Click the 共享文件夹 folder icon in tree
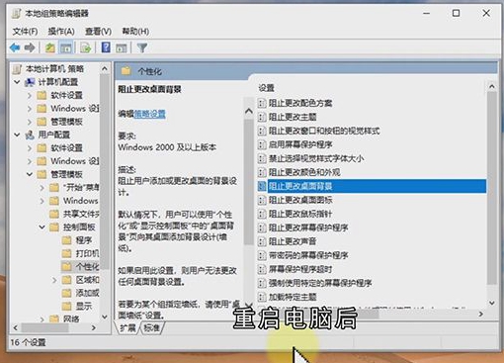Screen dimensions: 504x363 54,214
